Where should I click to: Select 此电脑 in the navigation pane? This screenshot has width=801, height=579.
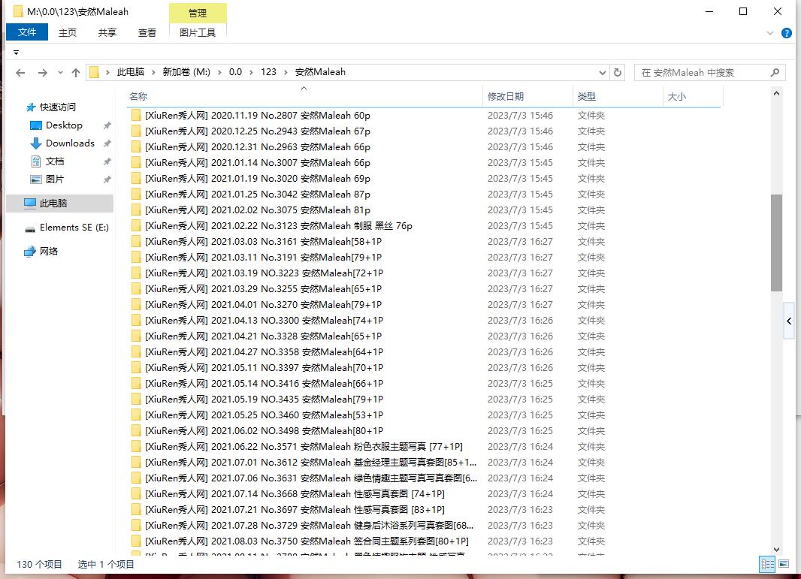pos(60,204)
